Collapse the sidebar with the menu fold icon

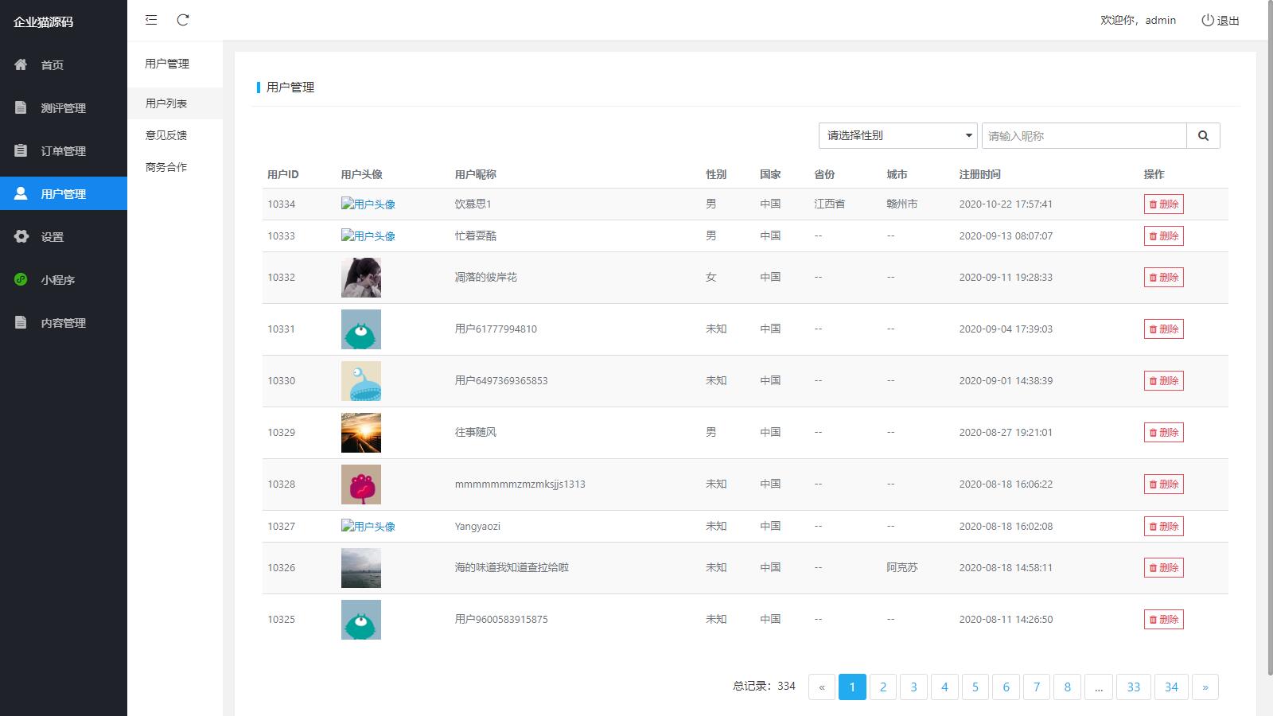tap(151, 20)
